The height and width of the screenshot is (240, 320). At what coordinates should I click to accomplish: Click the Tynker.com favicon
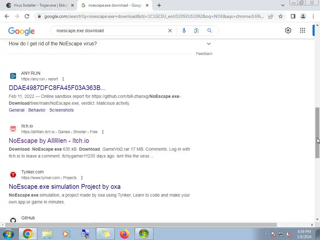(13, 175)
